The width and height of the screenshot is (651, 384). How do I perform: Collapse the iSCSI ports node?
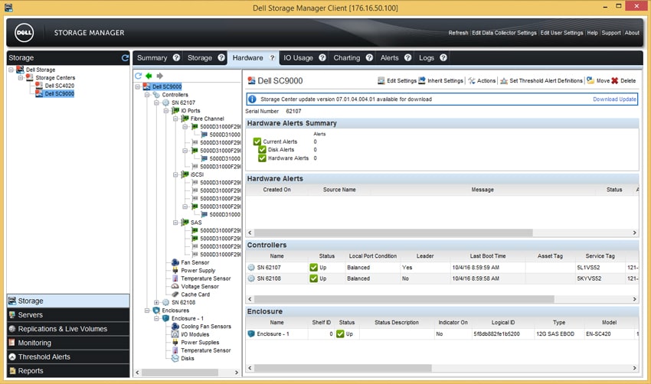tap(175, 174)
